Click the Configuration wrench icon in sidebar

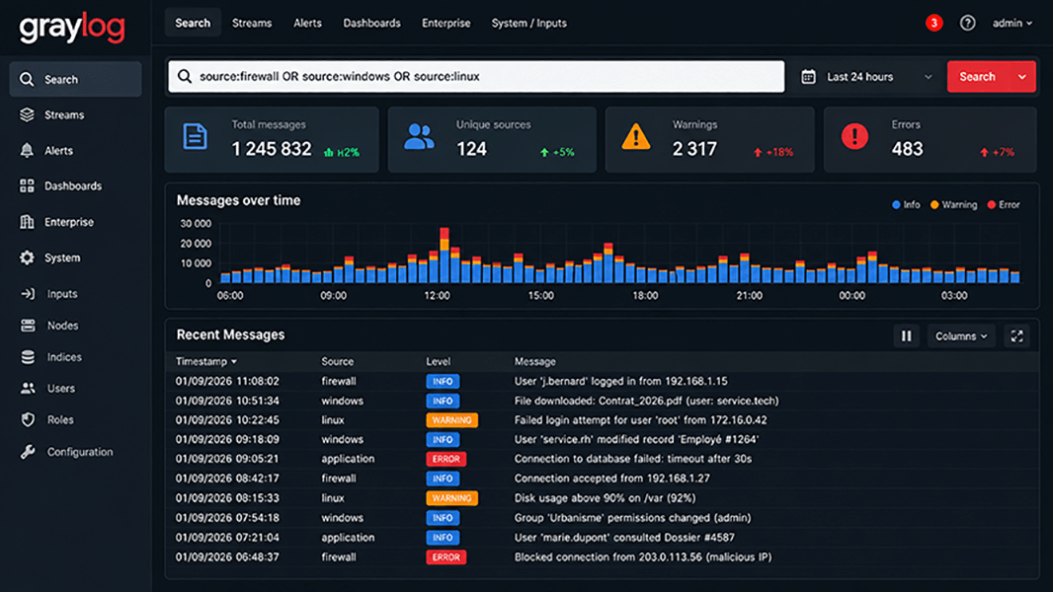tap(28, 452)
